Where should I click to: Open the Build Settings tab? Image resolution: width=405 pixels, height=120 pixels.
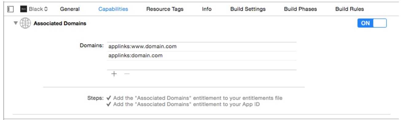click(x=248, y=9)
